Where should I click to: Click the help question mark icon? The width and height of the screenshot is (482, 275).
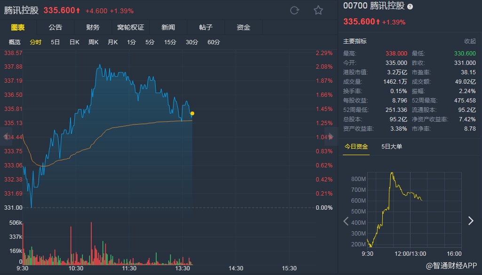[x=410, y=7]
